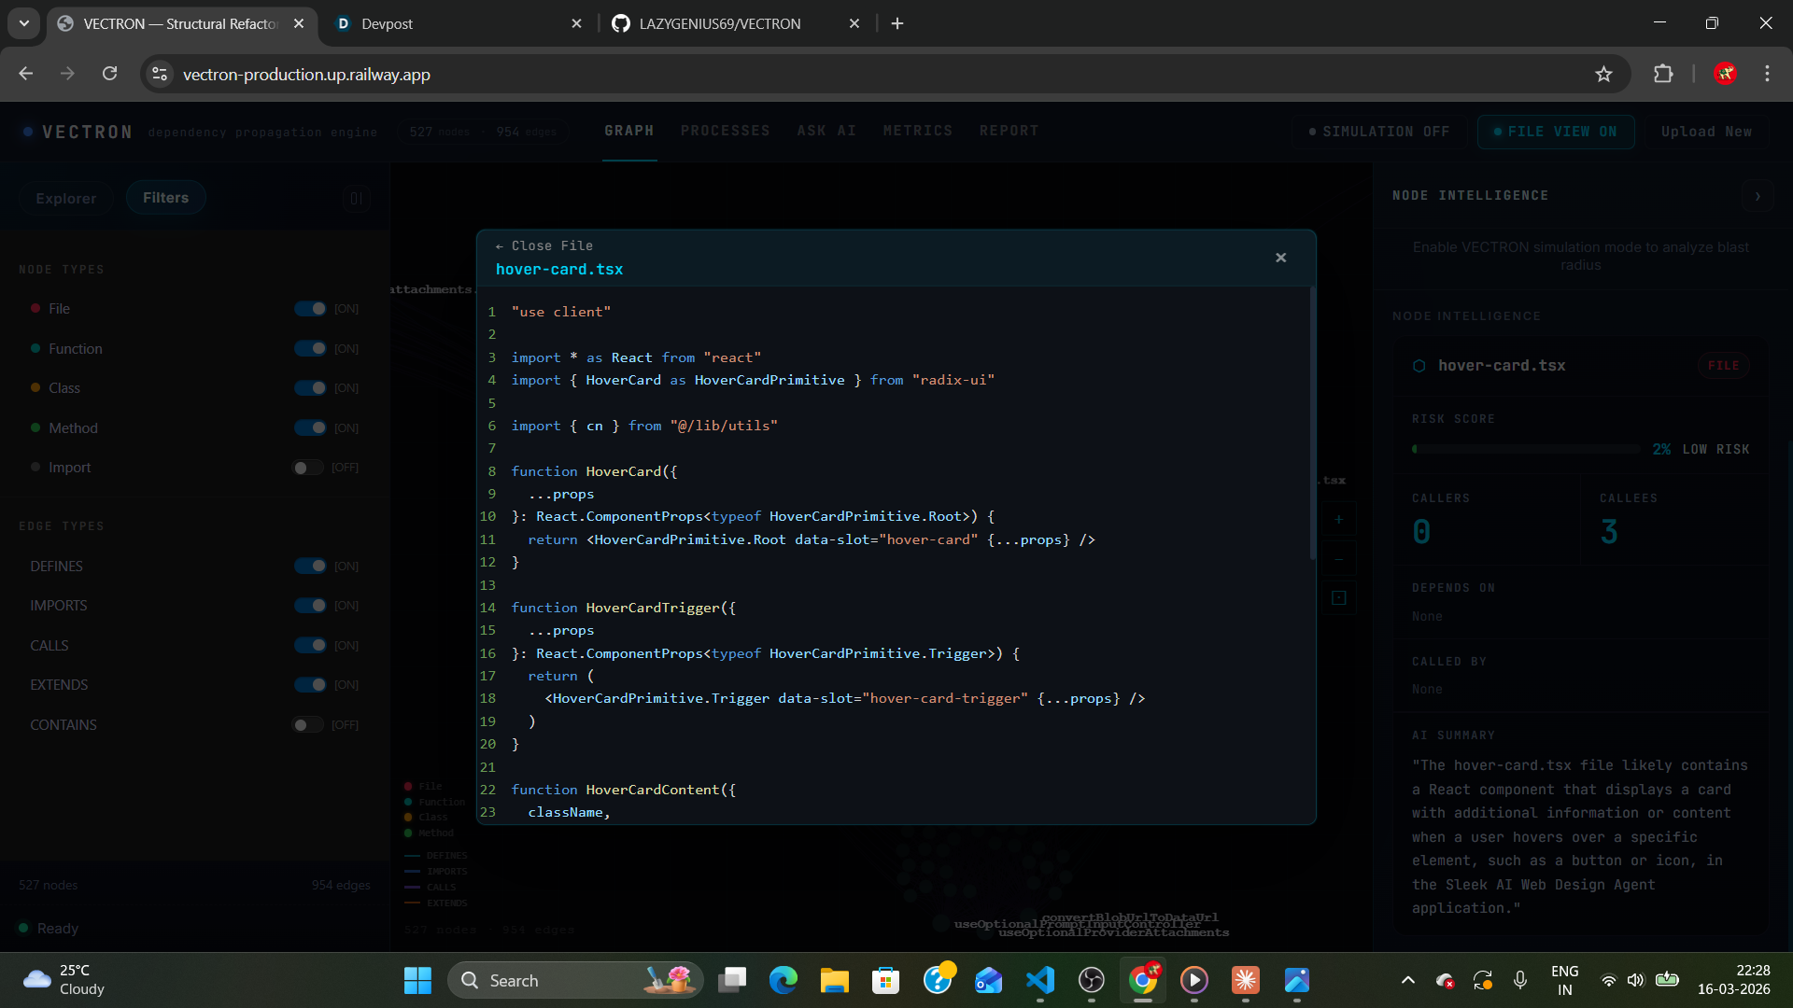Click the sidebar collapse panel icon
The height and width of the screenshot is (1008, 1793).
pyautogui.click(x=356, y=198)
